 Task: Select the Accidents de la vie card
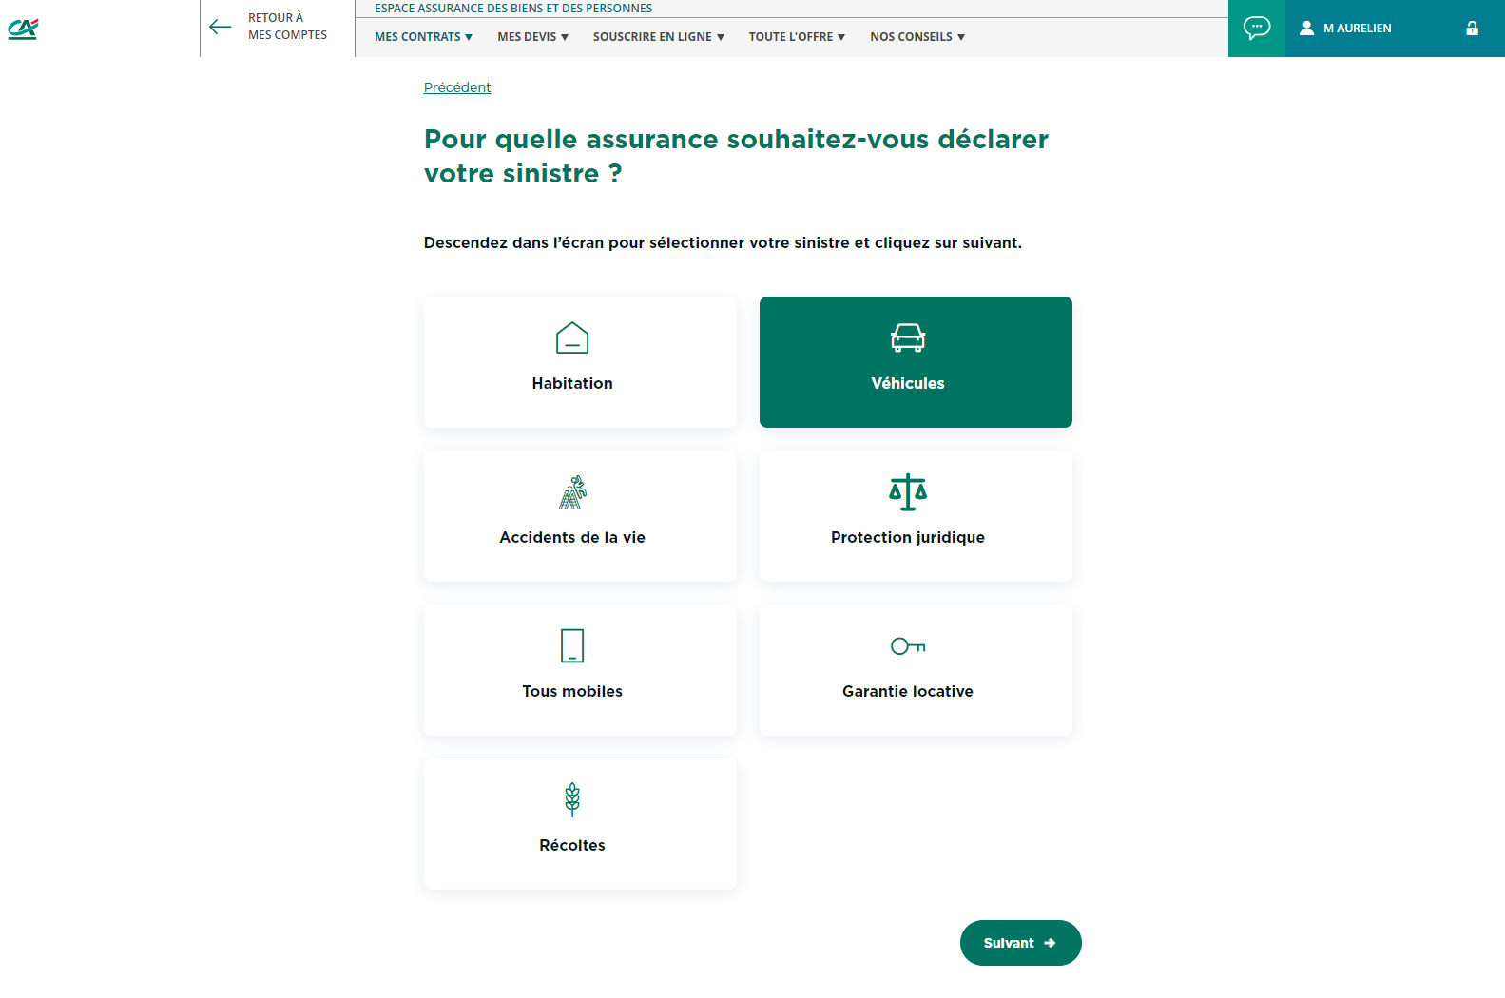click(x=580, y=516)
